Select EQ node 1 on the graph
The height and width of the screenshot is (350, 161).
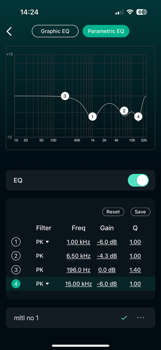click(x=93, y=117)
